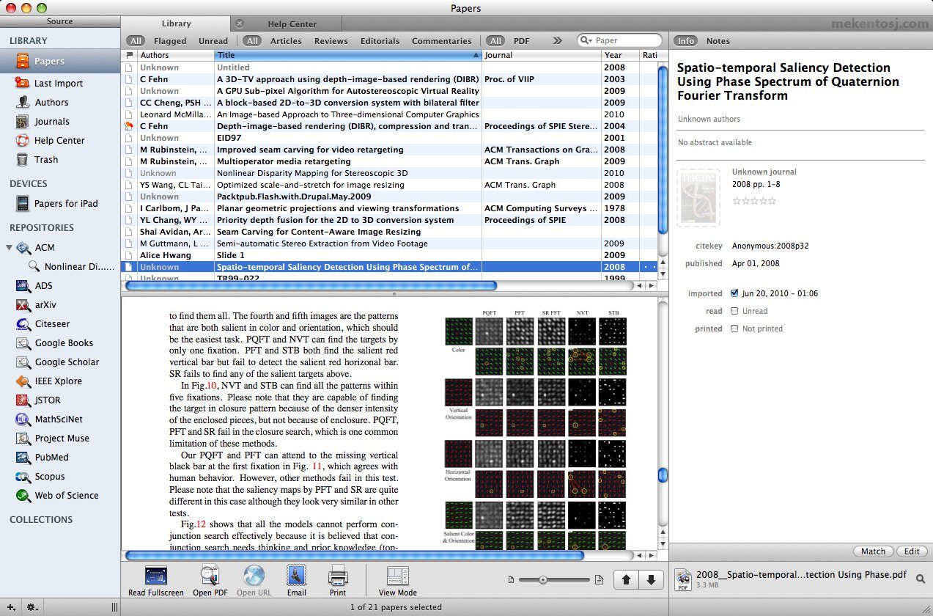Mark paper as read with checkbox

734,311
